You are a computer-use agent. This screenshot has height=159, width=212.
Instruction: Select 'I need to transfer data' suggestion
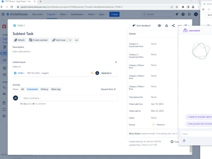point(199,117)
